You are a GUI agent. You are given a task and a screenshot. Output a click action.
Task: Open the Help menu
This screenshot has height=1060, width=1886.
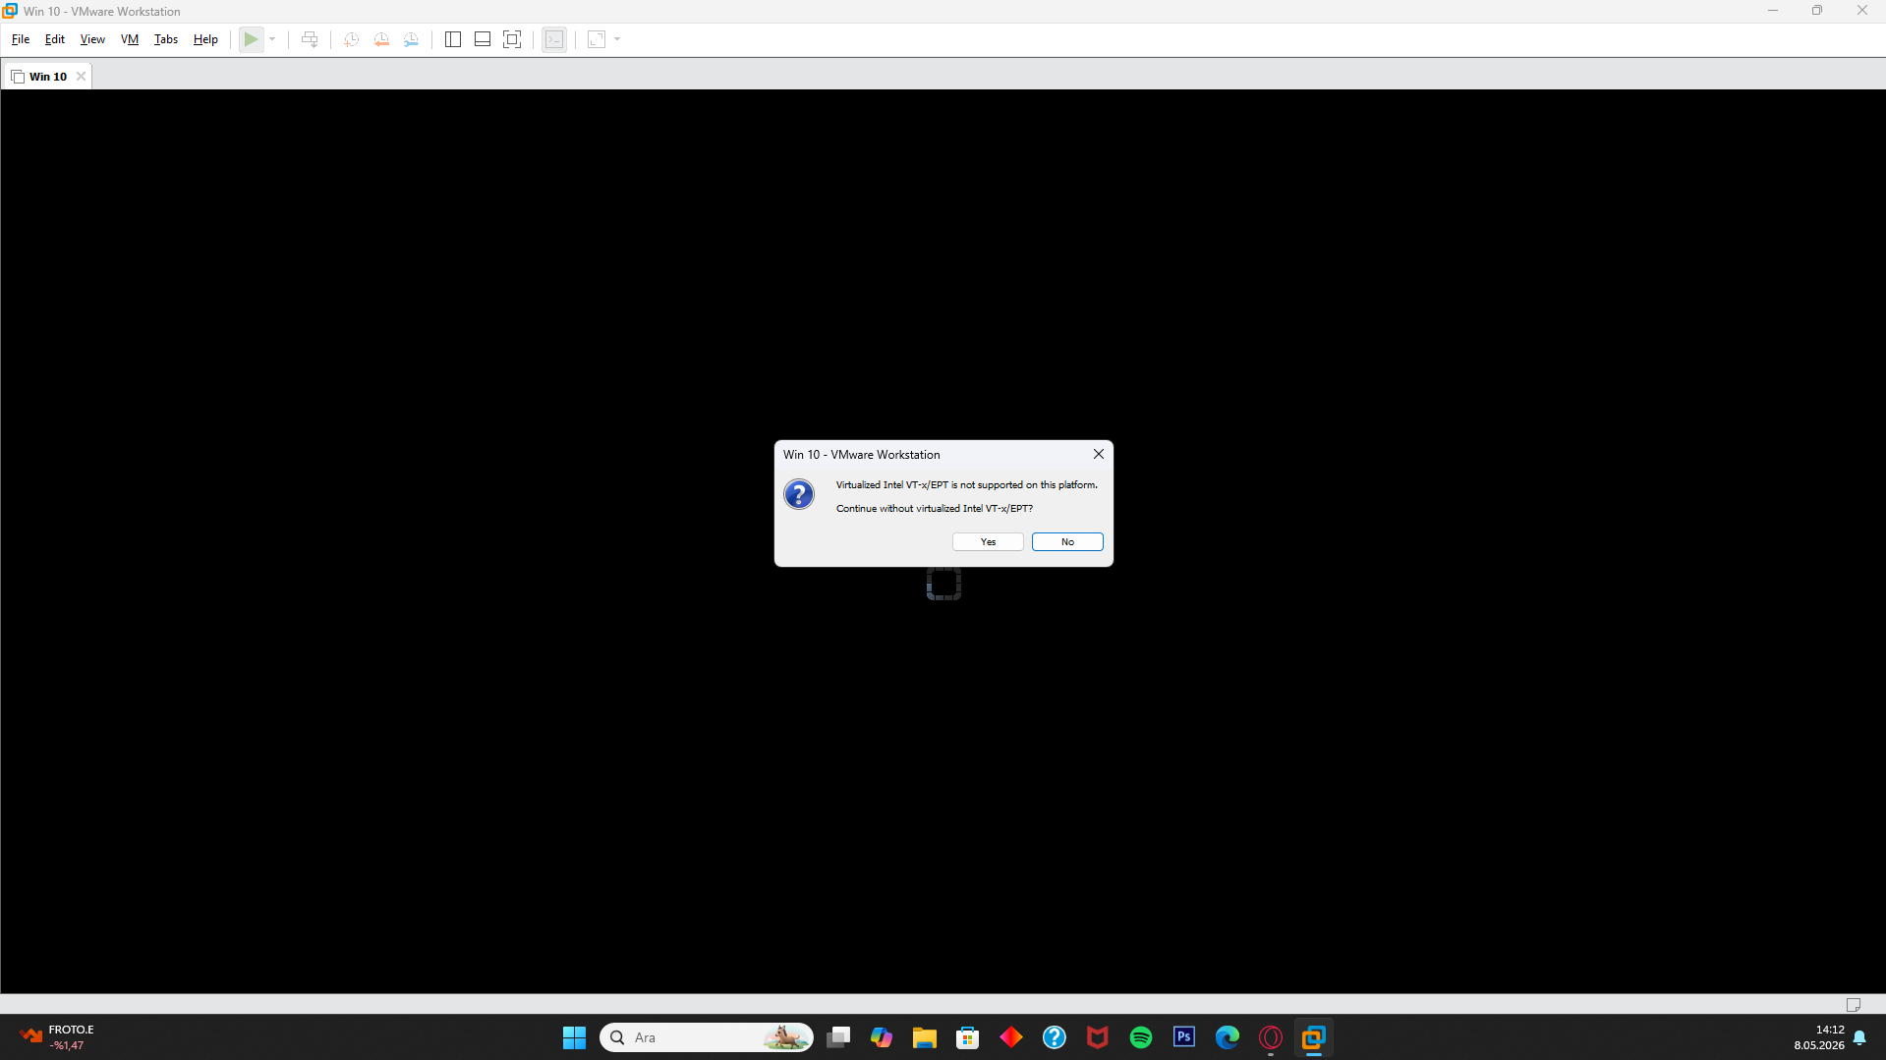coord(205,39)
